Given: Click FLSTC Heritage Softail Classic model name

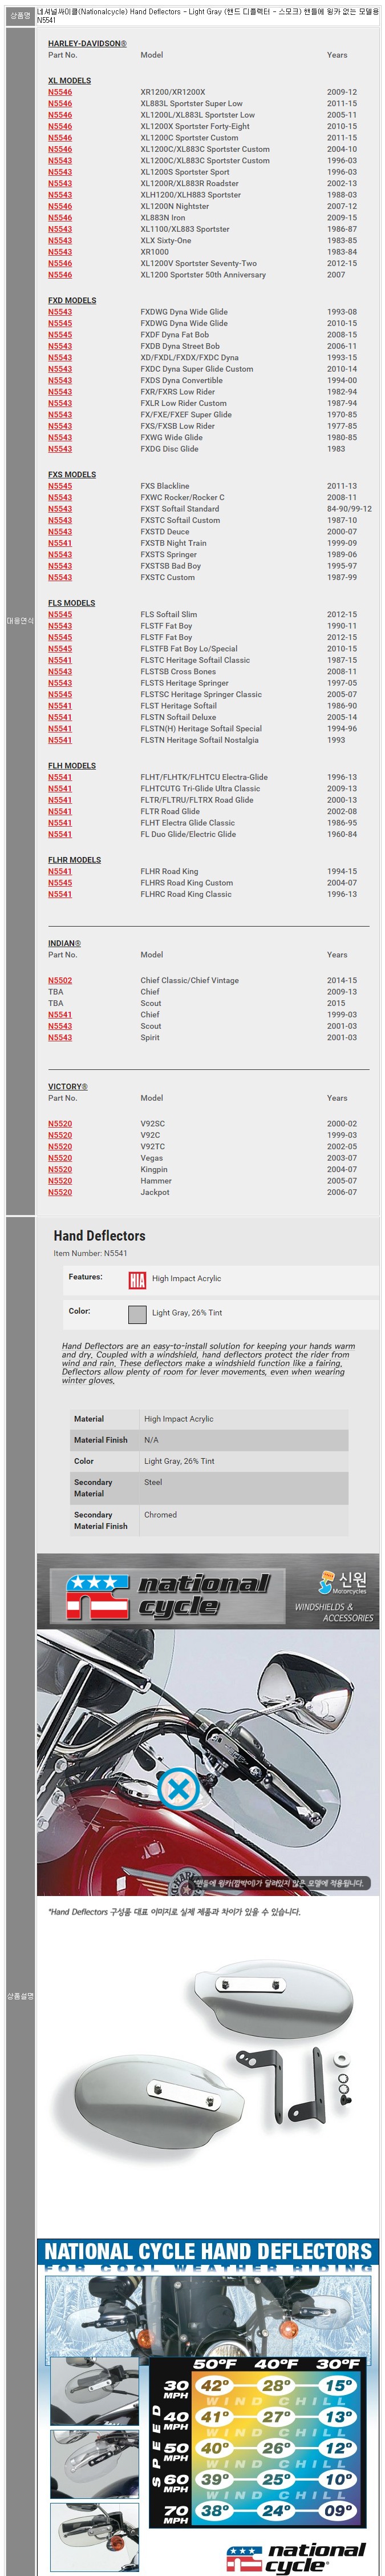Looking at the screenshot, I should [195, 660].
